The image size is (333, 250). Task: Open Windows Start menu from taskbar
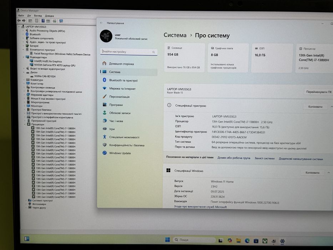(x=167, y=240)
